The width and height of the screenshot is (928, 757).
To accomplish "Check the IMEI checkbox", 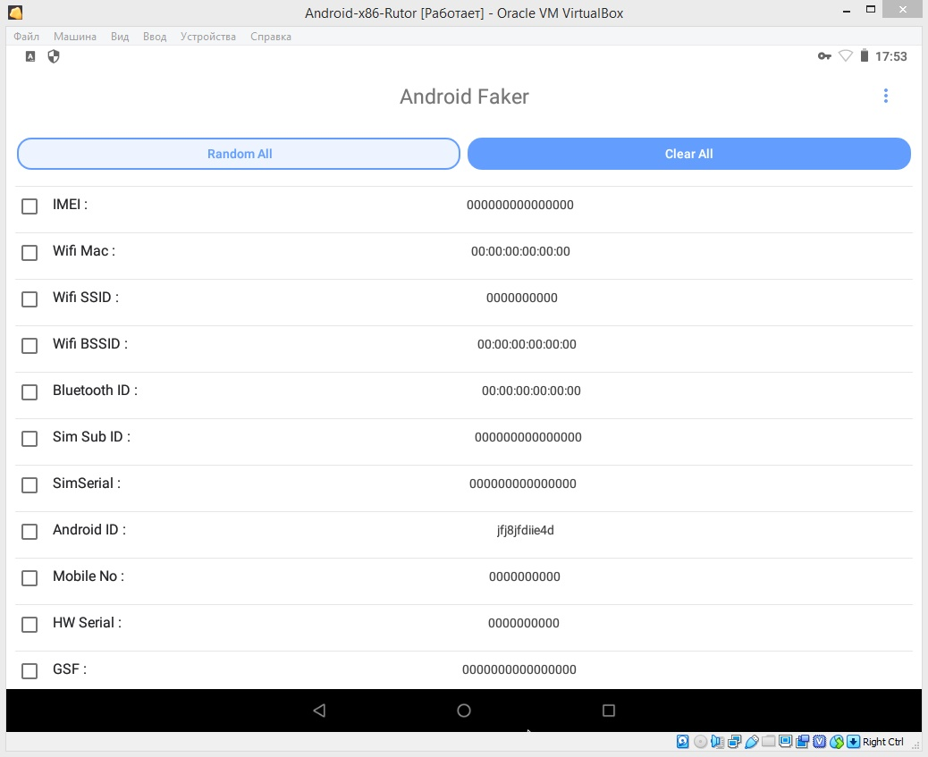I will (30, 206).
